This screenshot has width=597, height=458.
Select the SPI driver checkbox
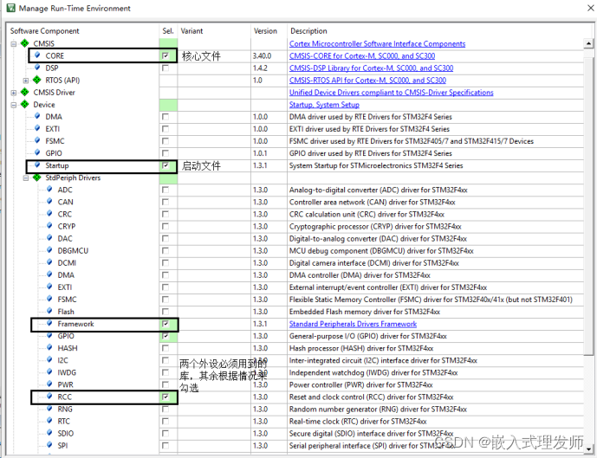click(165, 446)
